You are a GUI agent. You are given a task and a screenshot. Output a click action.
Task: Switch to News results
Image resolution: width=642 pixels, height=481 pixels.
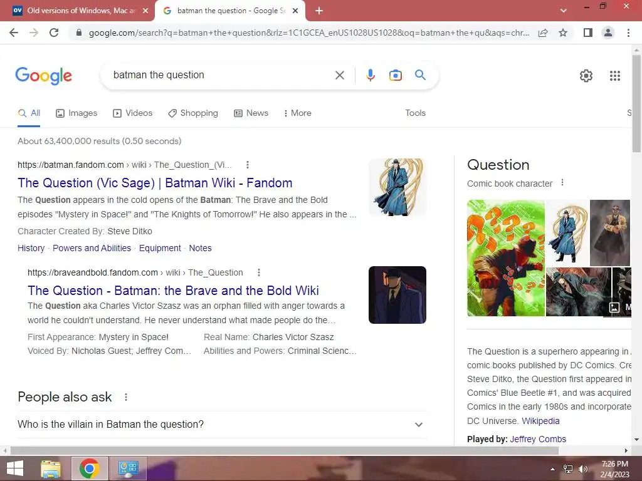point(251,113)
